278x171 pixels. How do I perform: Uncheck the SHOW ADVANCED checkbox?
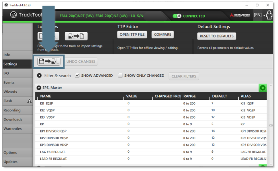pyautogui.click(x=77, y=76)
